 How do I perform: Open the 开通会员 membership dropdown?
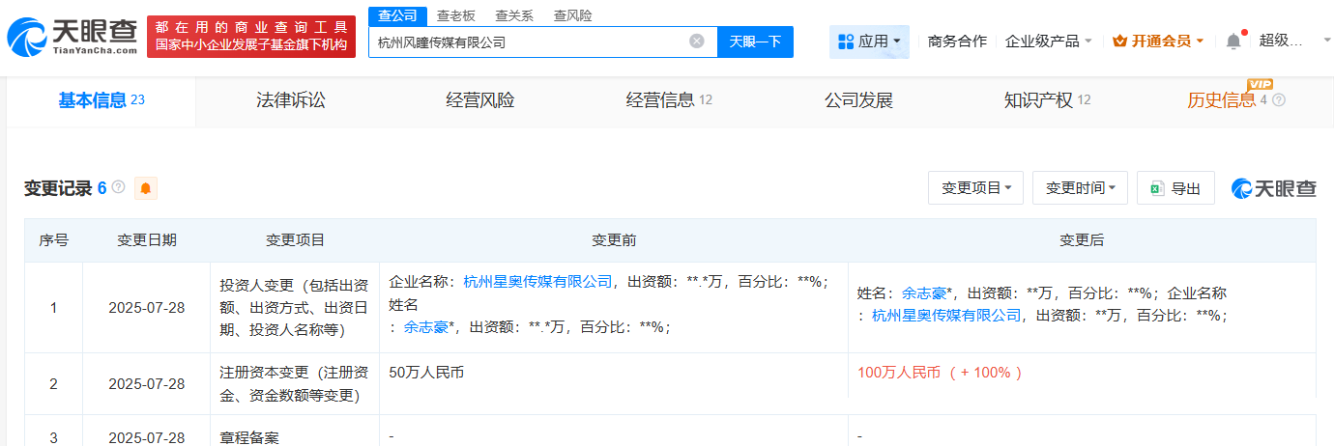point(1158,42)
